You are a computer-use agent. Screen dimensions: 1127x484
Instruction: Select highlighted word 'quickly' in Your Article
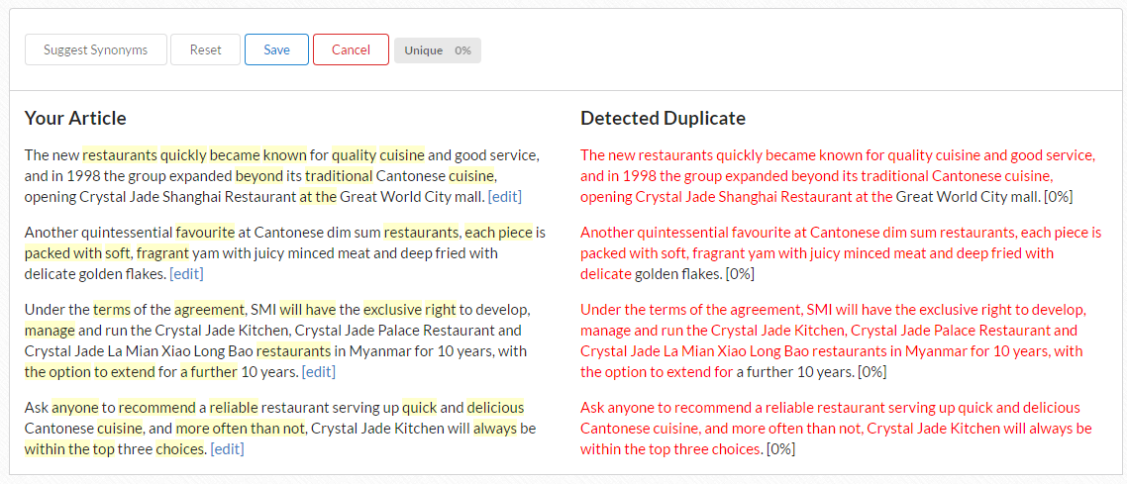(x=183, y=155)
